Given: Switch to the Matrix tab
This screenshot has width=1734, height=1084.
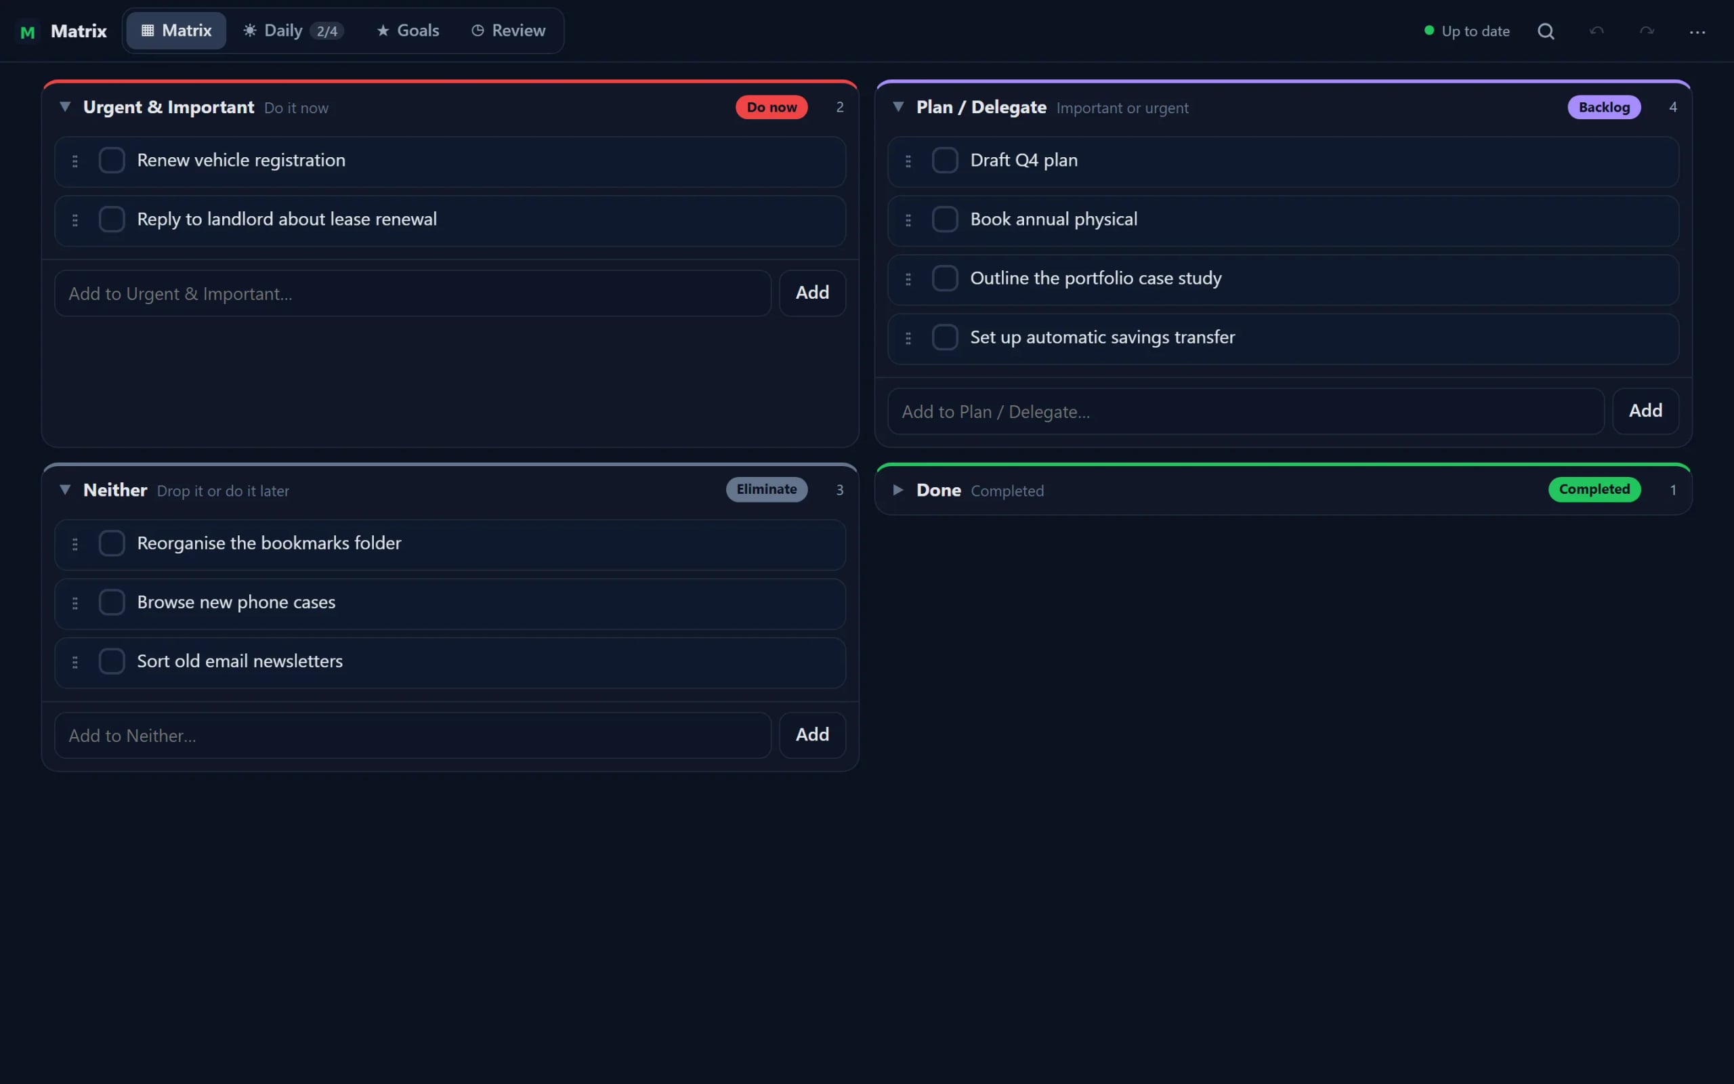Looking at the screenshot, I should 176,30.
